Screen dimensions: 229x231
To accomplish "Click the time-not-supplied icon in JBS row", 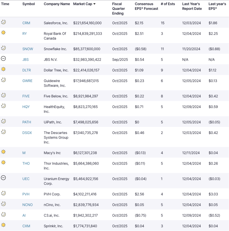I will [3, 59].
